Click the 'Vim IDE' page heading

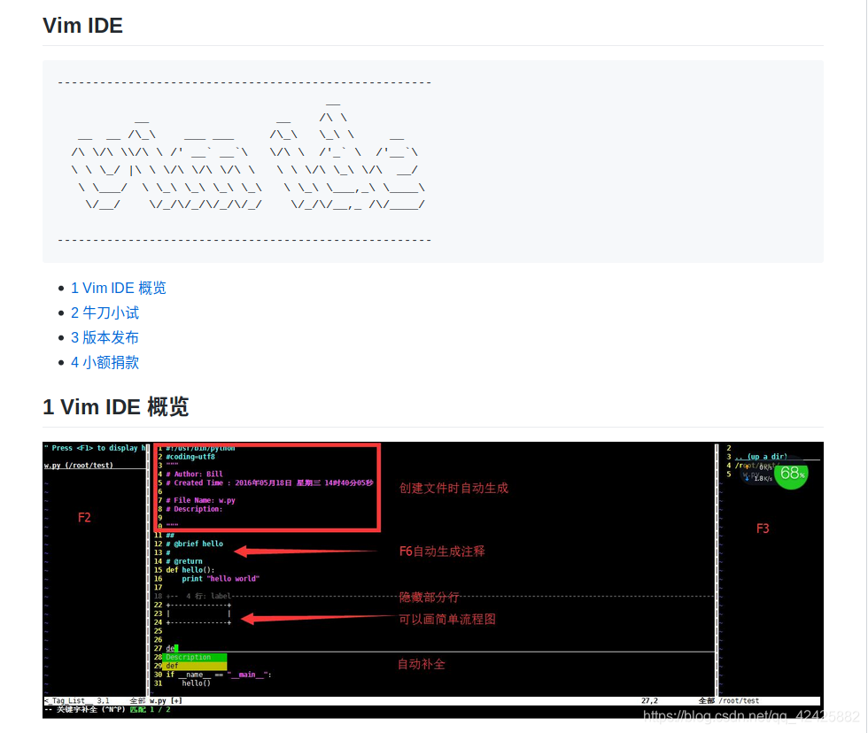point(82,26)
